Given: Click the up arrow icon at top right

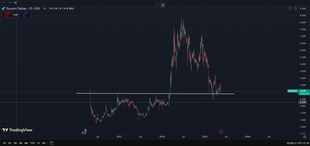Looking at the screenshot, I should (x=290, y=8).
